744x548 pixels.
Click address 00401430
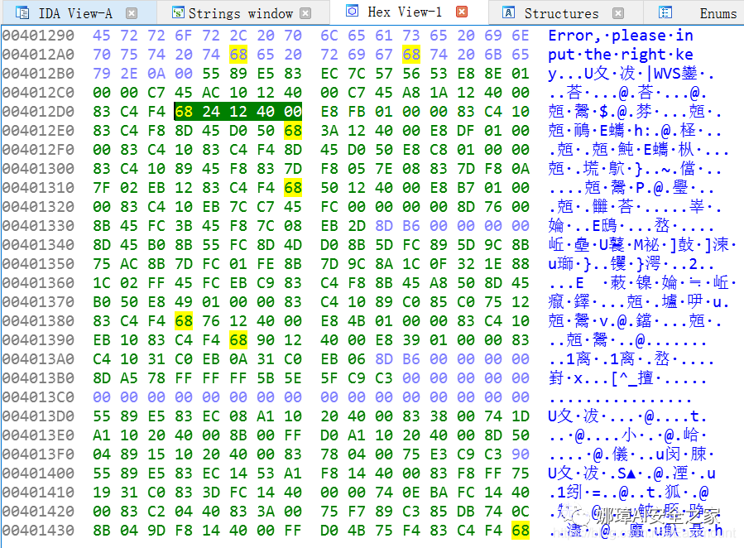coord(38,531)
